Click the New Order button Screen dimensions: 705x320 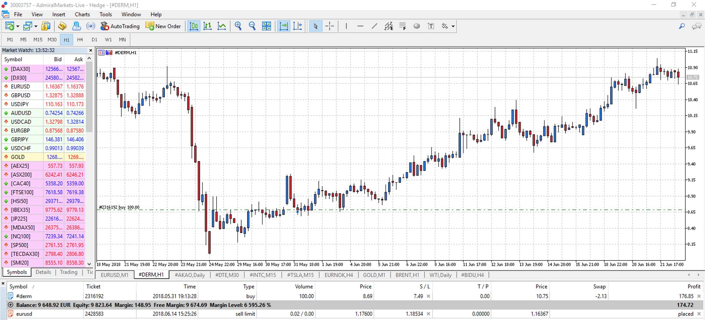click(x=163, y=26)
